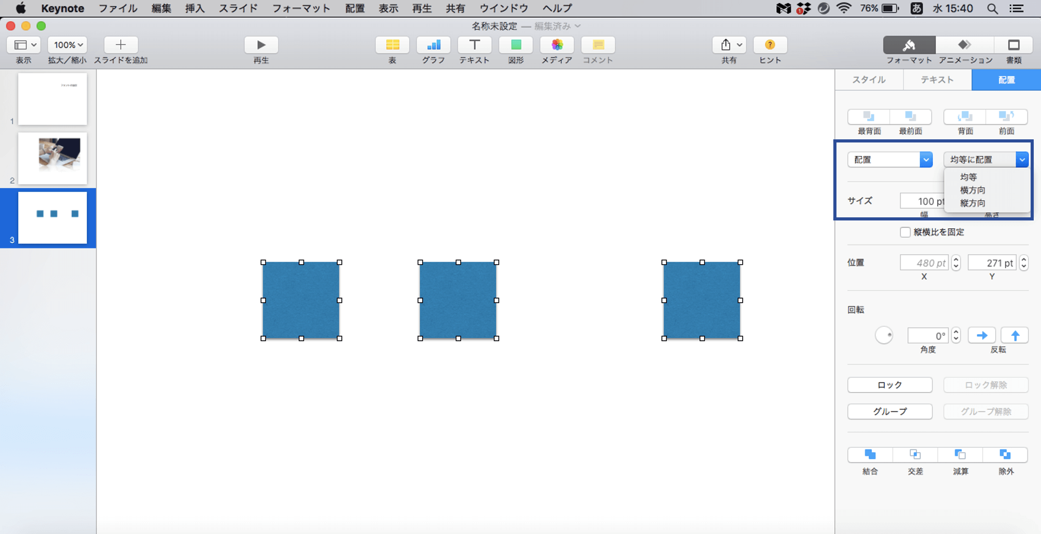Click the ヒント help icon
The image size is (1041, 534).
(x=770, y=45)
